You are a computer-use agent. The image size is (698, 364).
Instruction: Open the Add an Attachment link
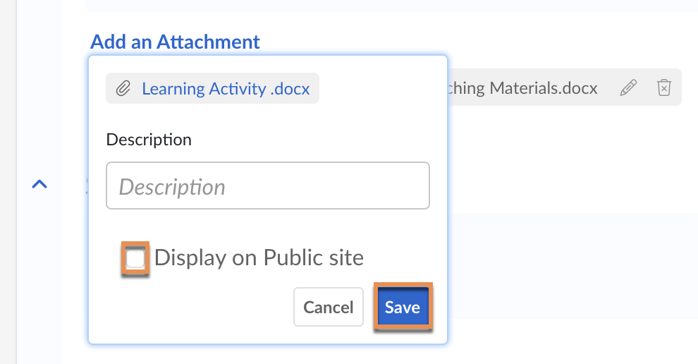[x=175, y=42]
